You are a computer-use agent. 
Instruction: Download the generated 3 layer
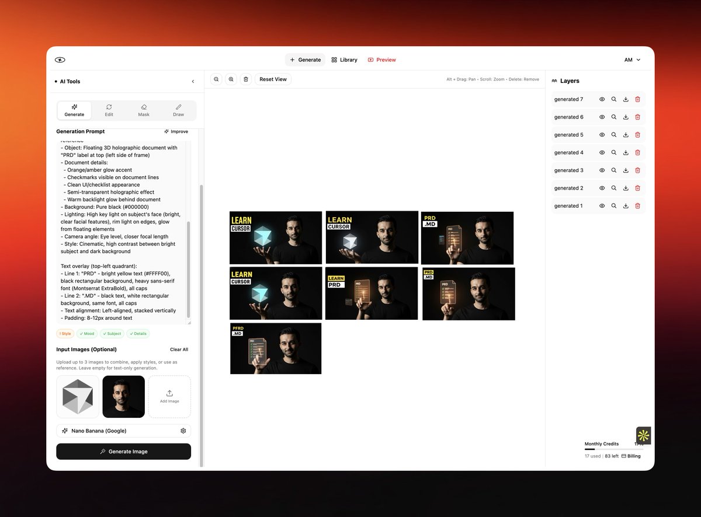pos(626,170)
